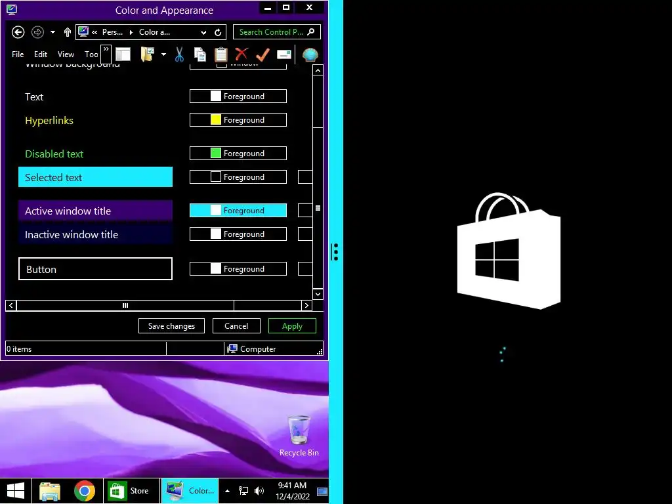Click the 0 items status text
This screenshot has height=504, width=672.
click(x=19, y=349)
